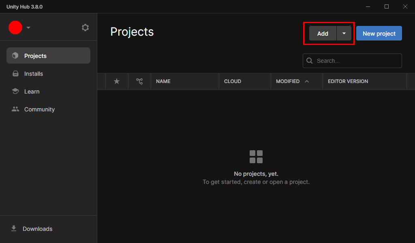Open the Community section
This screenshot has height=243, width=415.
point(49,109)
